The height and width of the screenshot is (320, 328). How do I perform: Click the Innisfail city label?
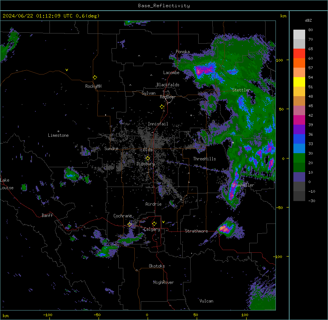pyautogui.click(x=158, y=124)
